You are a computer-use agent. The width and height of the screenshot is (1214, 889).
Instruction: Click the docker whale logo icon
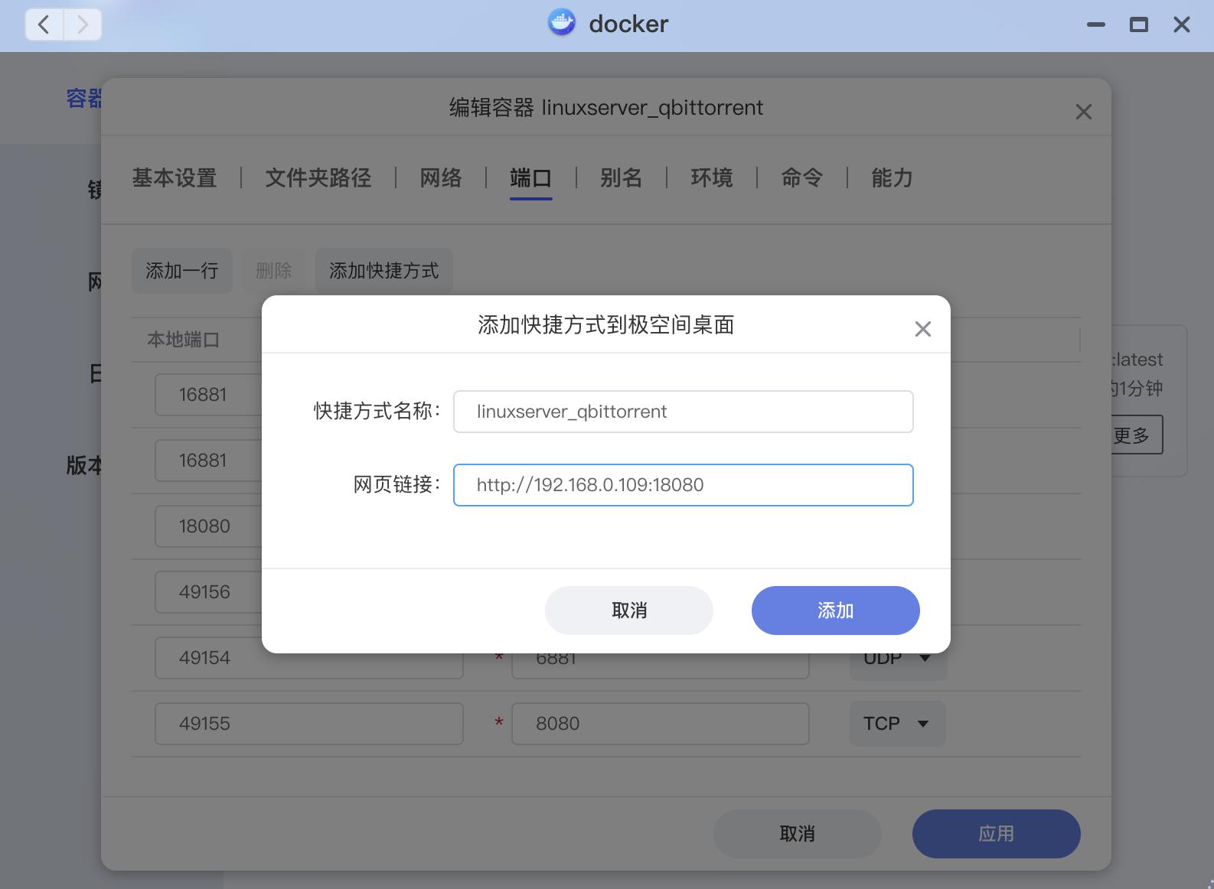562,23
